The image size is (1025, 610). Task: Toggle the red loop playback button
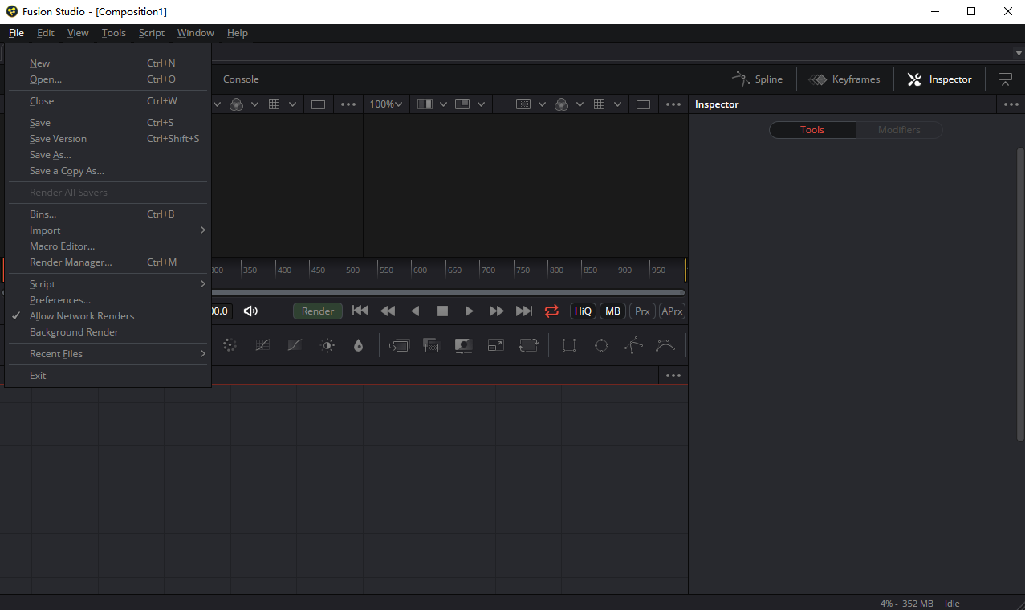(x=551, y=311)
